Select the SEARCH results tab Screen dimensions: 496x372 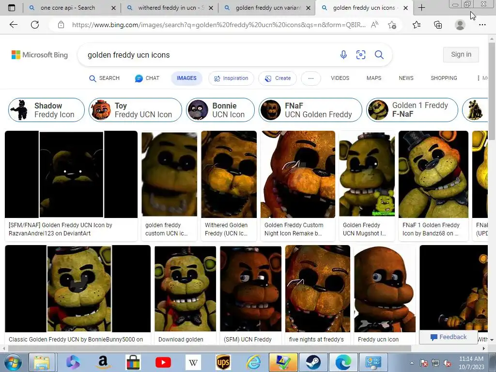coord(104,78)
